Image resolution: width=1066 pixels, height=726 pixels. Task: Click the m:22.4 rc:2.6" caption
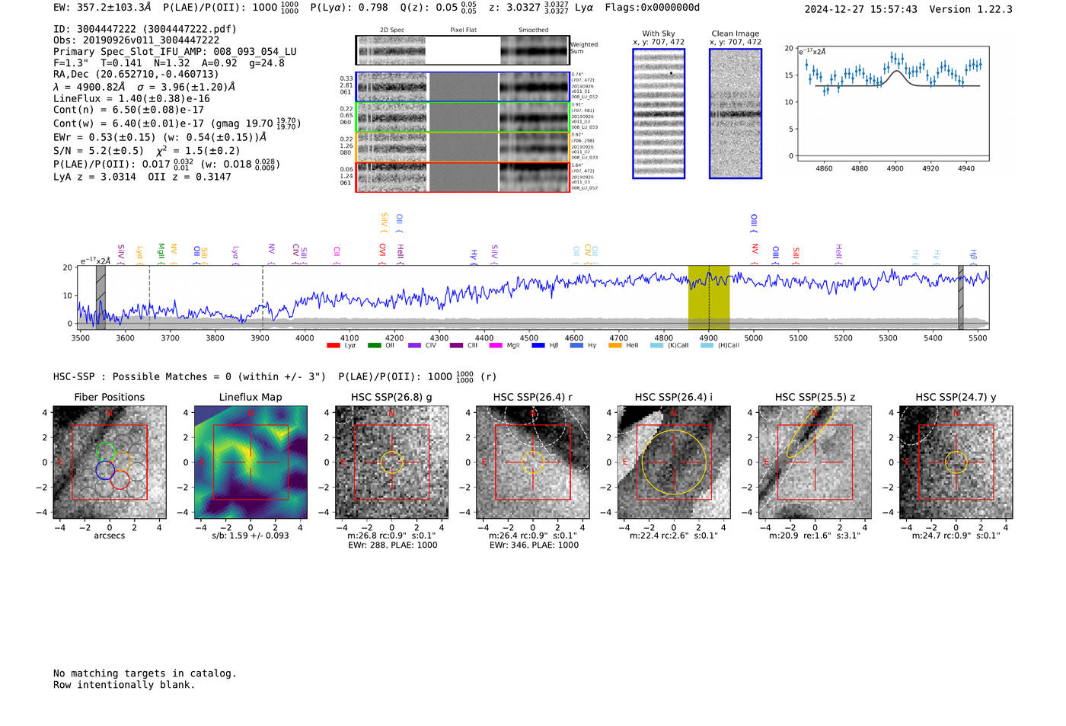point(674,536)
